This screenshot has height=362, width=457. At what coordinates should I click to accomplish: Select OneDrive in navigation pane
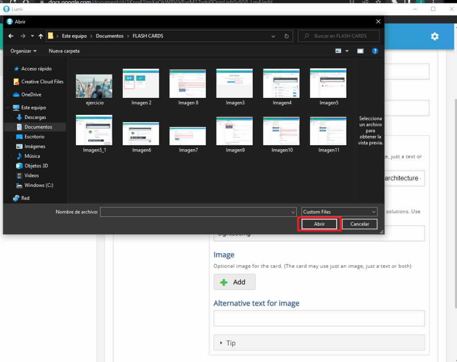pyautogui.click(x=31, y=95)
